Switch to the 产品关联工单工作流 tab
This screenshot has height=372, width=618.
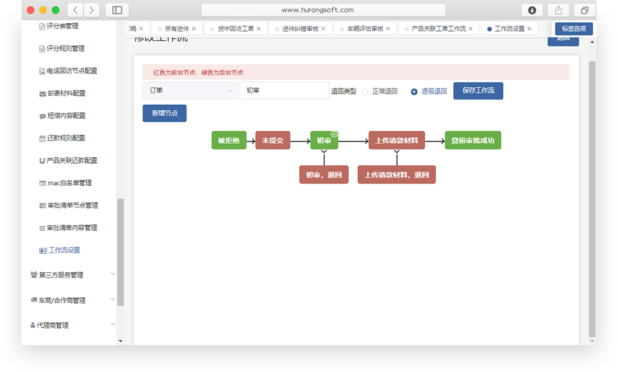438,29
